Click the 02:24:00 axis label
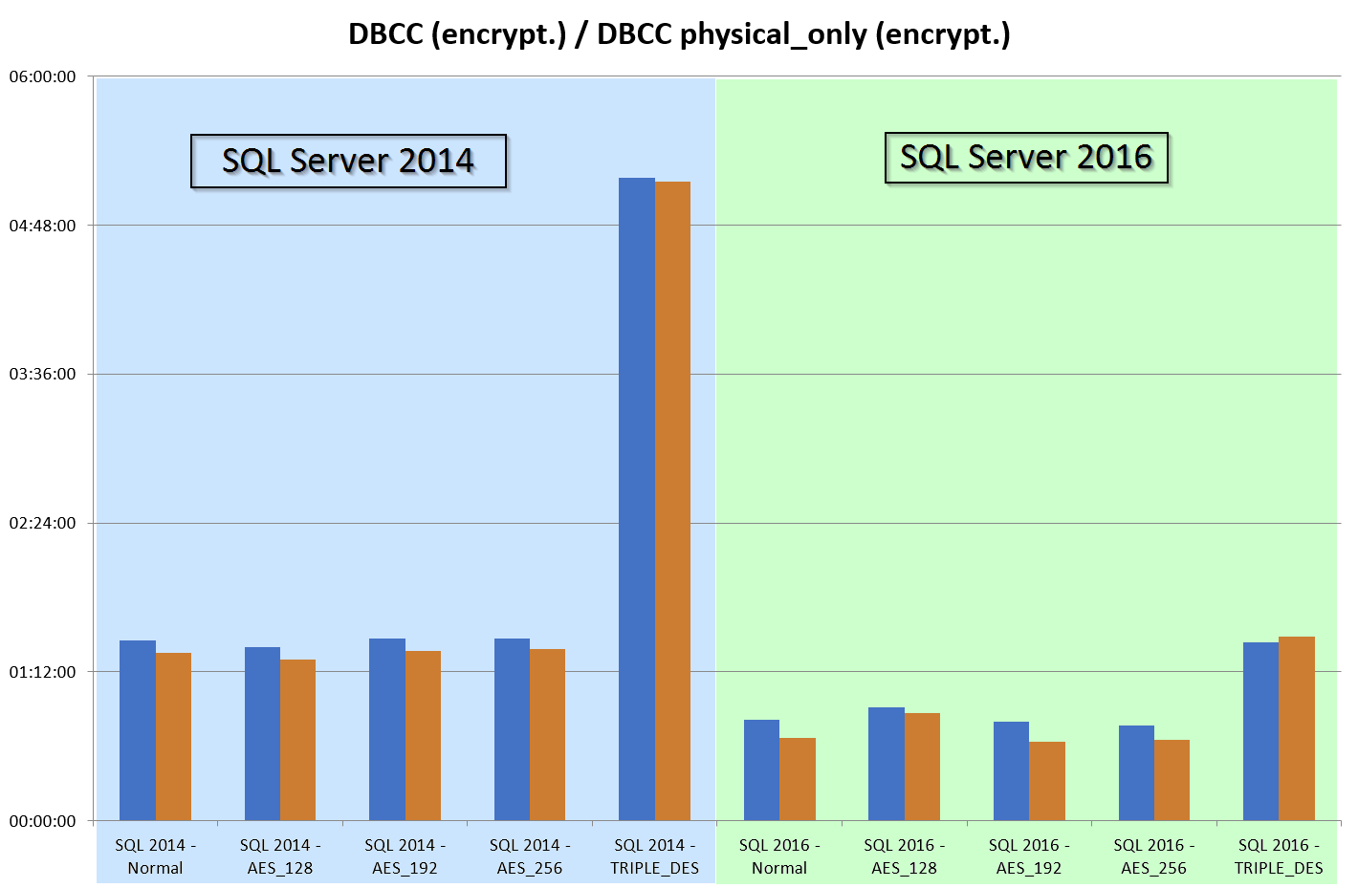Screen dimensions: 1358x888 (42, 523)
